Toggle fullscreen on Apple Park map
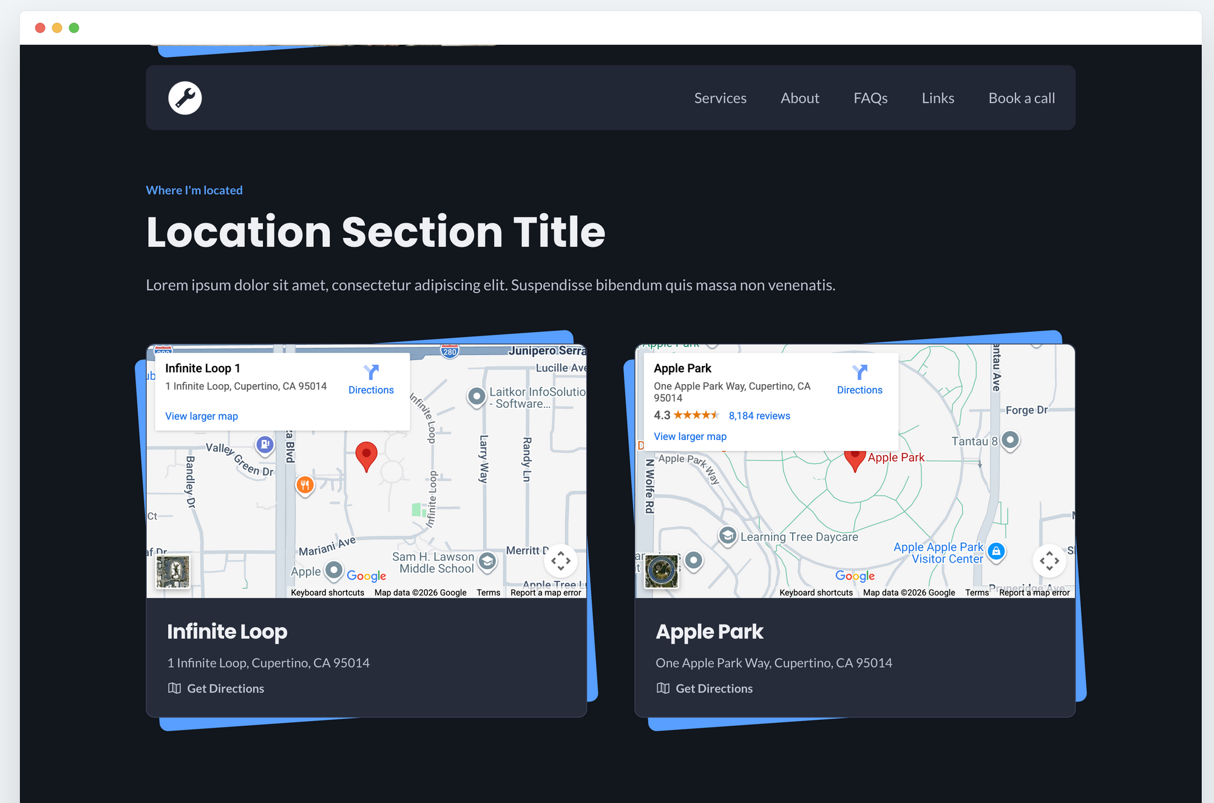 1049,560
